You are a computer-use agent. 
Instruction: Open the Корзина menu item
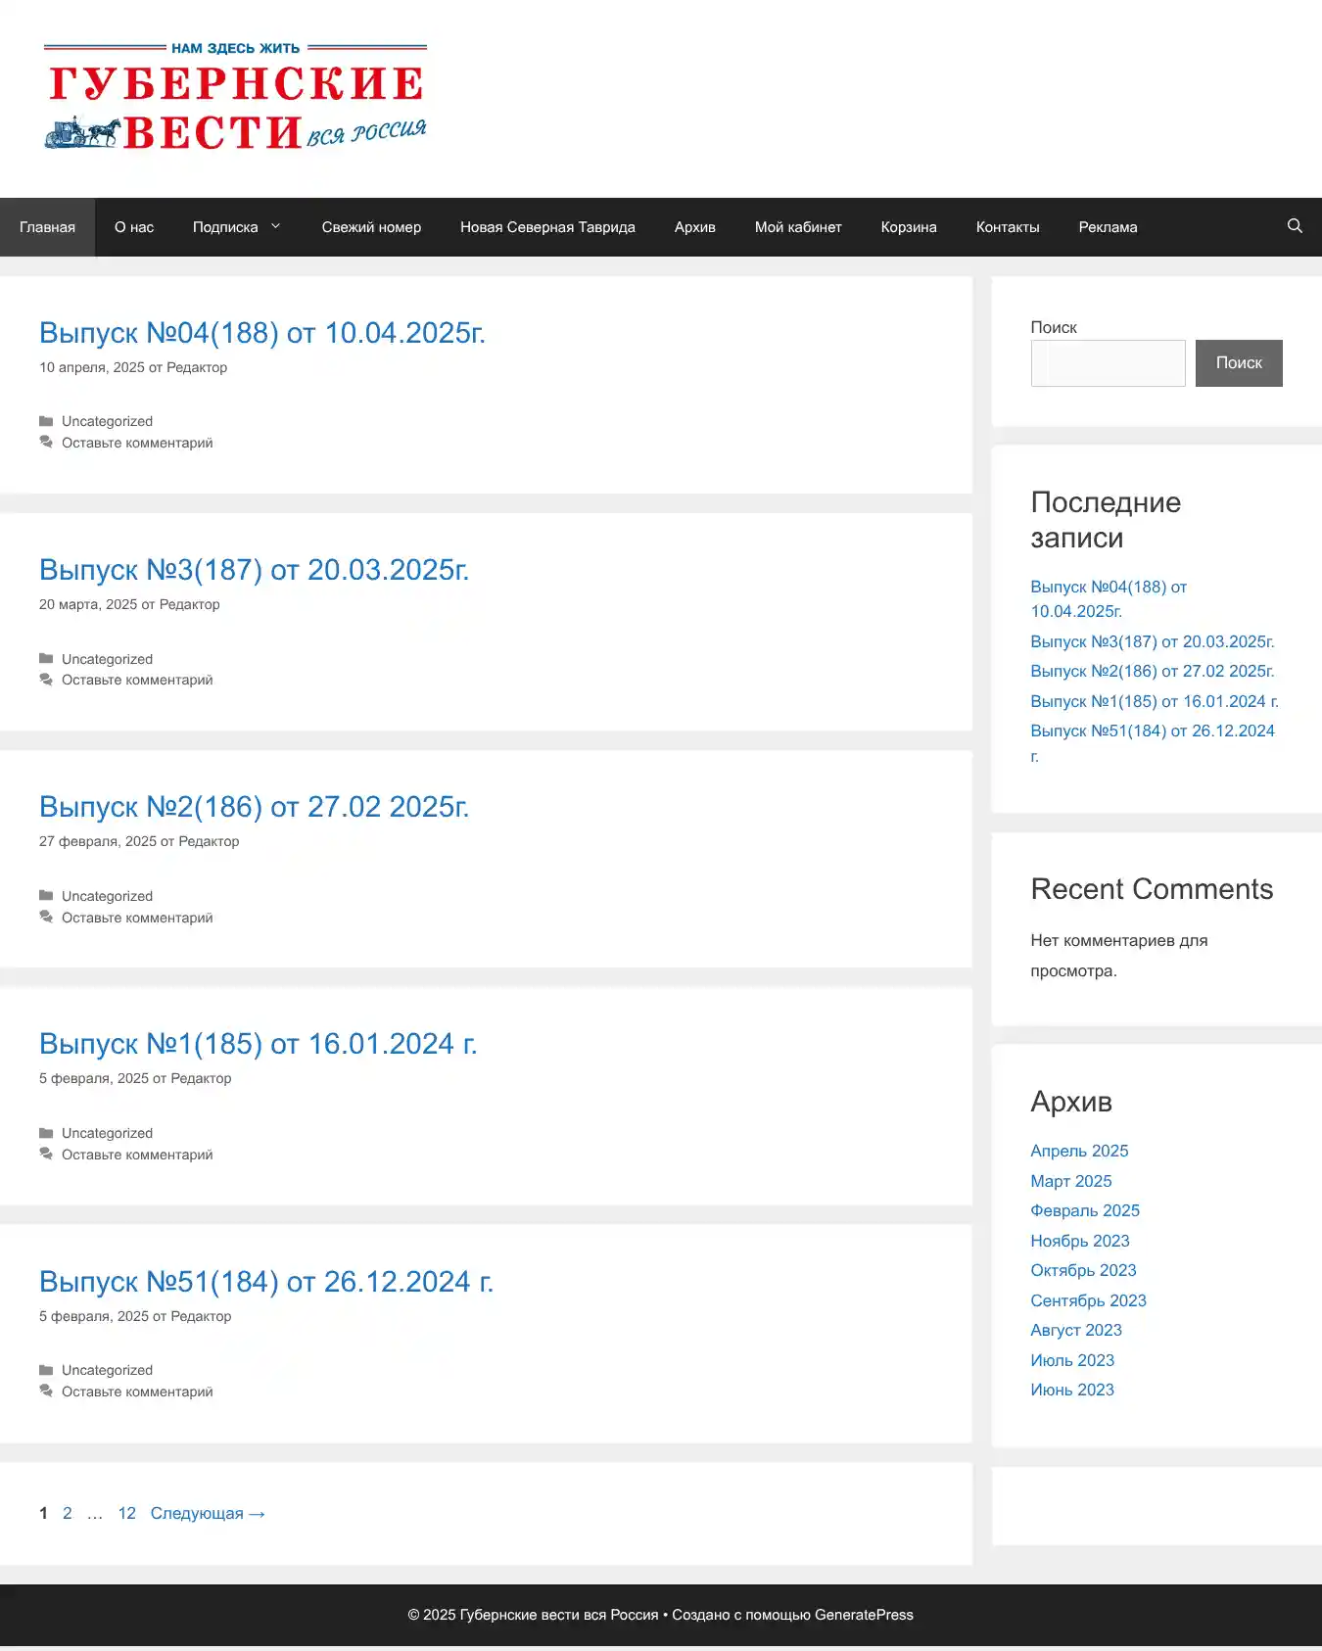[x=908, y=227]
